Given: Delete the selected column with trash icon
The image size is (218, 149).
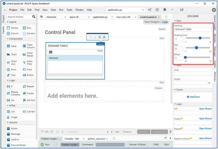Looking at the screenshot, I should coord(104,37).
